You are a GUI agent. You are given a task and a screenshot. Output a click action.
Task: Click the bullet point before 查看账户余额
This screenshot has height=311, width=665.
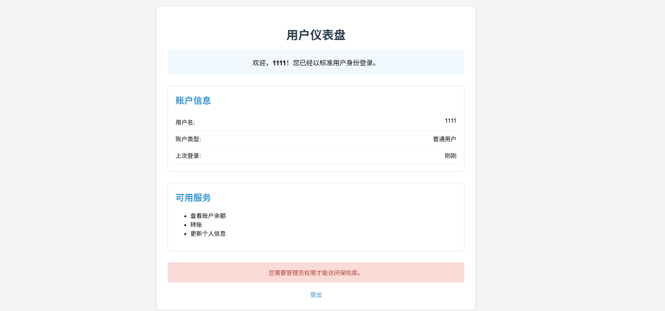point(185,216)
